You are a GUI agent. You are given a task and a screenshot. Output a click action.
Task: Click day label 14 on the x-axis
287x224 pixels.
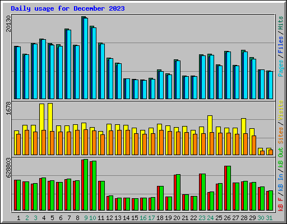[x=126, y=218]
